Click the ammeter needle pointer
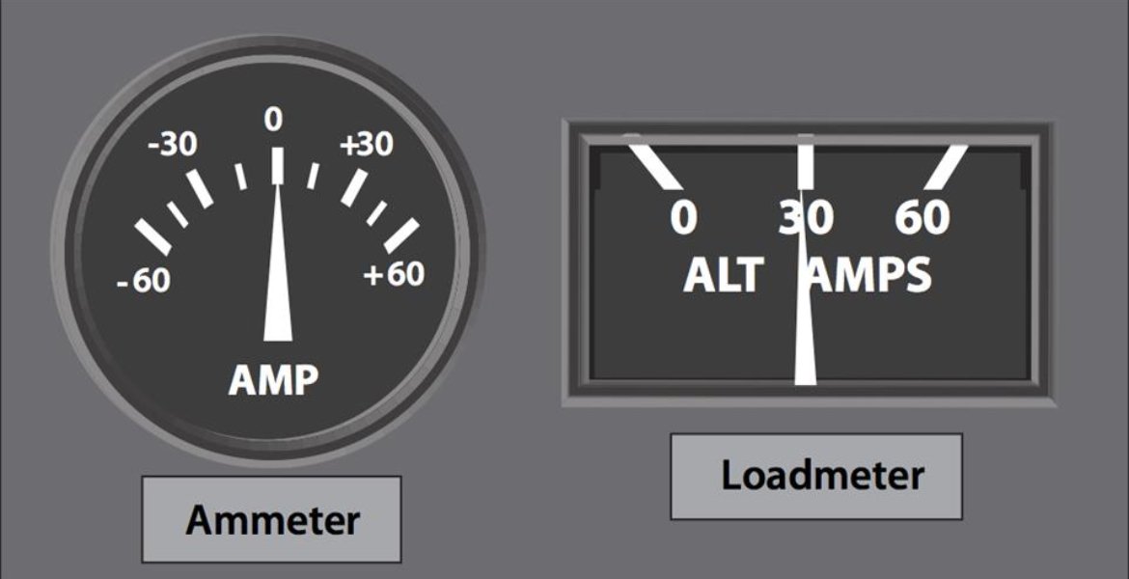Image resolution: width=1129 pixels, height=579 pixels. click(278, 262)
